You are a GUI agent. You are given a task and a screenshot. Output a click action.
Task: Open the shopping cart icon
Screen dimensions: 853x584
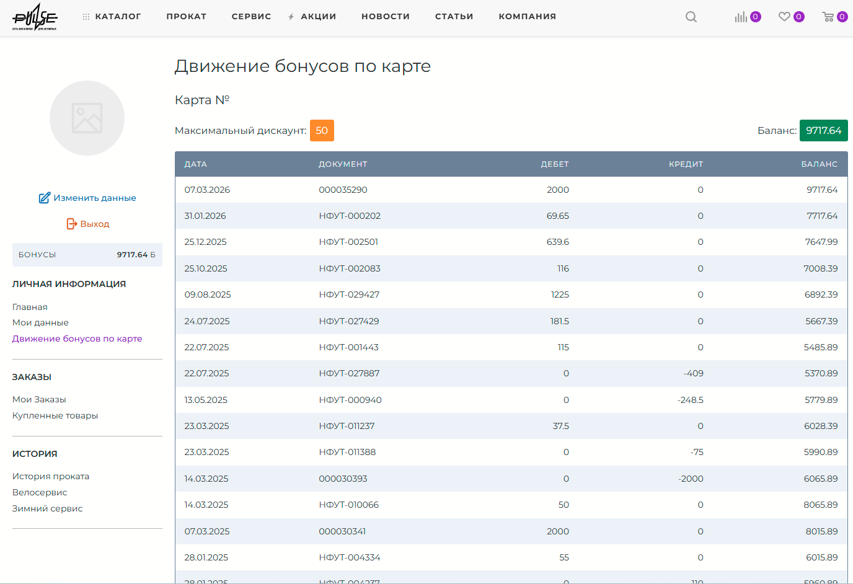tap(828, 17)
